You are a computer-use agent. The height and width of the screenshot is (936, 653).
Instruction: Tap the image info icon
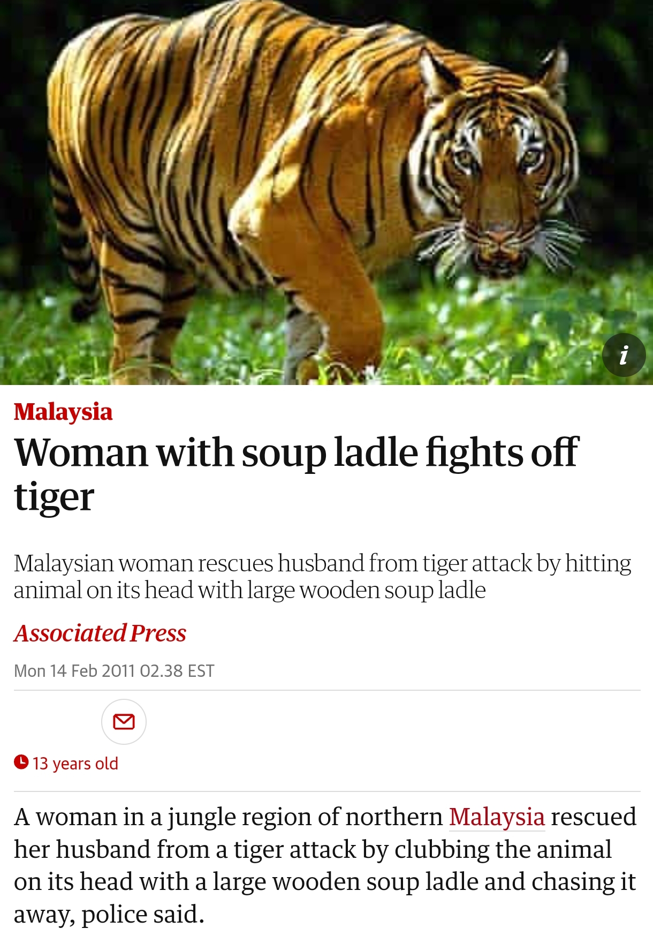(624, 354)
